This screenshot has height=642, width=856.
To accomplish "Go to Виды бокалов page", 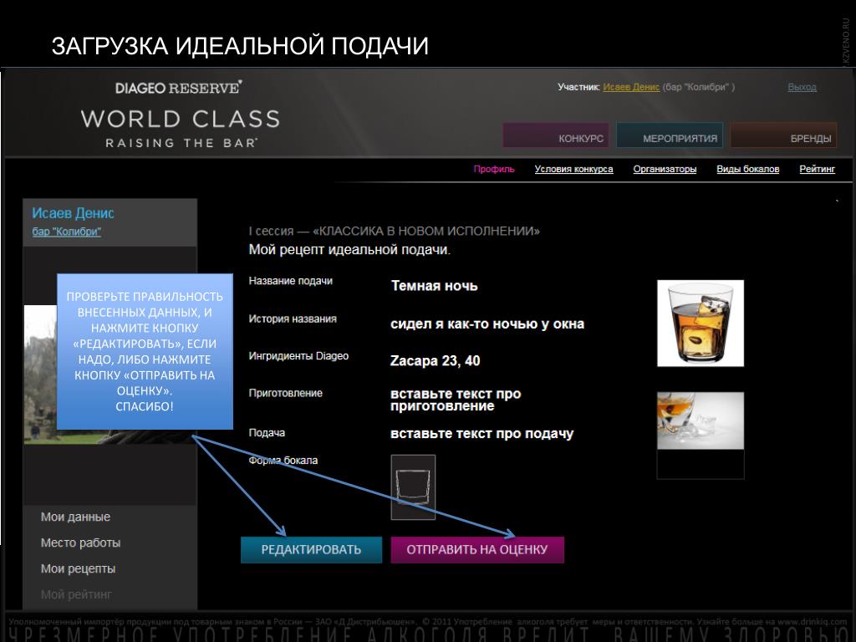I will (748, 169).
